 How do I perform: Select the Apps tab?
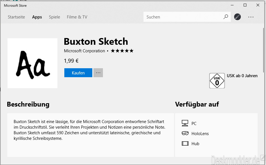coord(37,17)
